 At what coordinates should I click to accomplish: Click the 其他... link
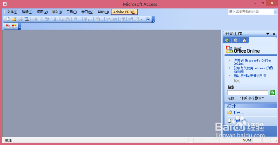point(239,81)
